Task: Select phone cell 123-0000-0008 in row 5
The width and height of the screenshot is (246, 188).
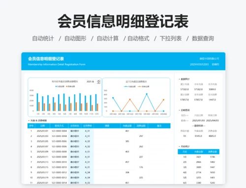Action: point(59,152)
